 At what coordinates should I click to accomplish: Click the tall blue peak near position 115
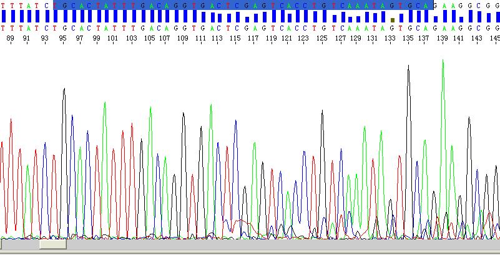coord(236,122)
